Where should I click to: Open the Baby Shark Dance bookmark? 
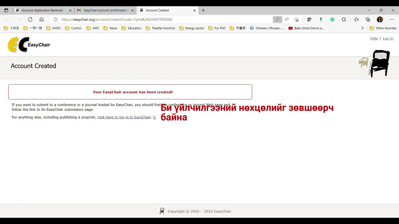tap(306, 28)
